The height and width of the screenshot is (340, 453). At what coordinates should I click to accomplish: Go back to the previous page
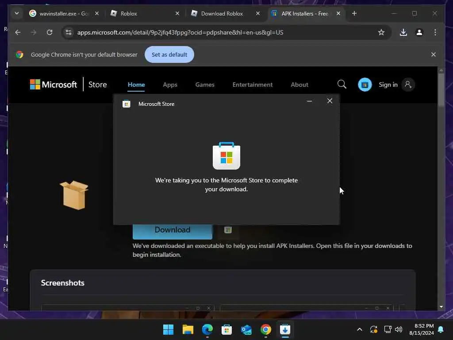(18, 32)
